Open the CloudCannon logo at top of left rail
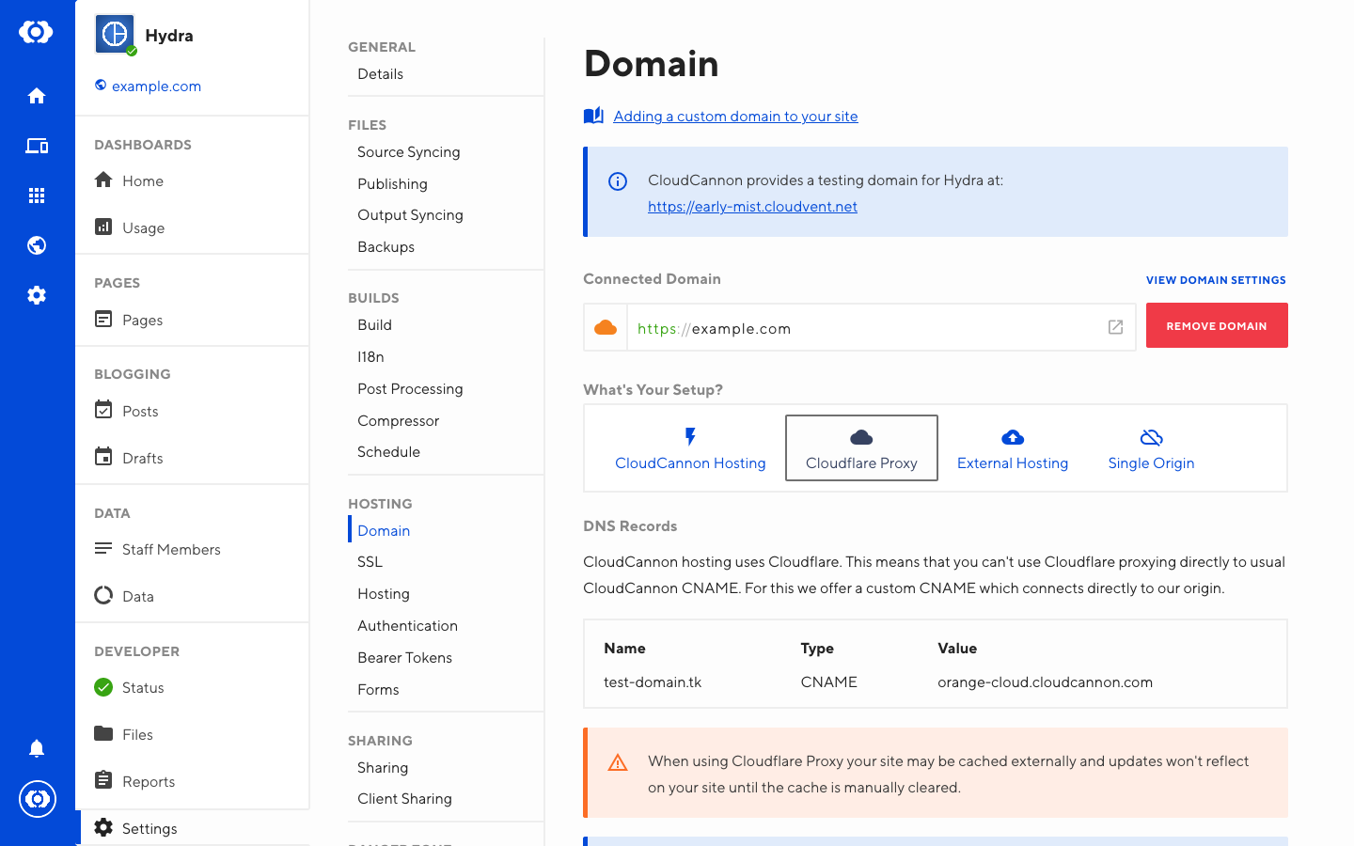 click(x=37, y=32)
